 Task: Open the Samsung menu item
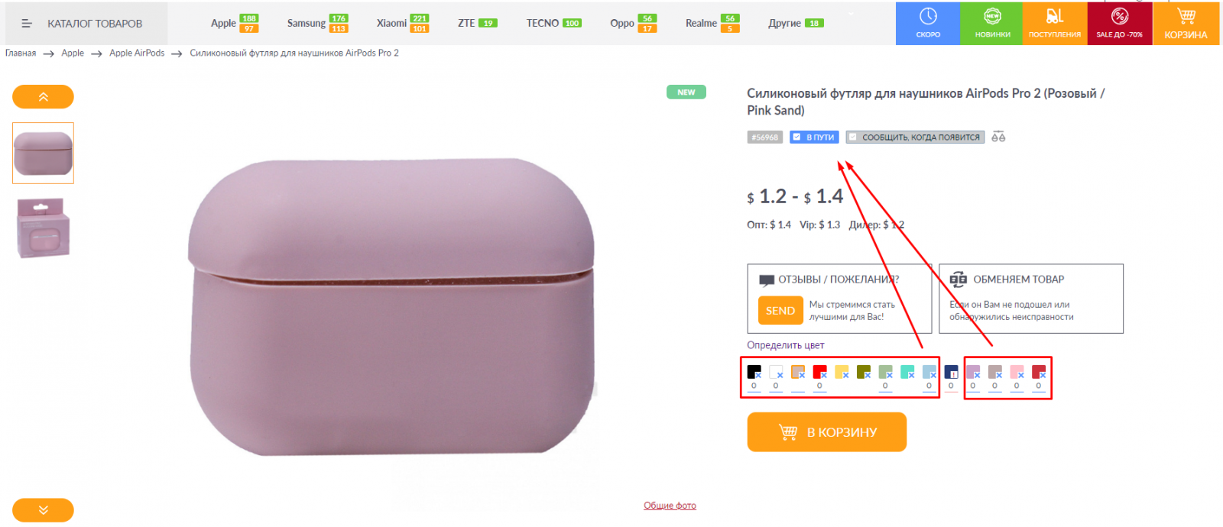(307, 24)
